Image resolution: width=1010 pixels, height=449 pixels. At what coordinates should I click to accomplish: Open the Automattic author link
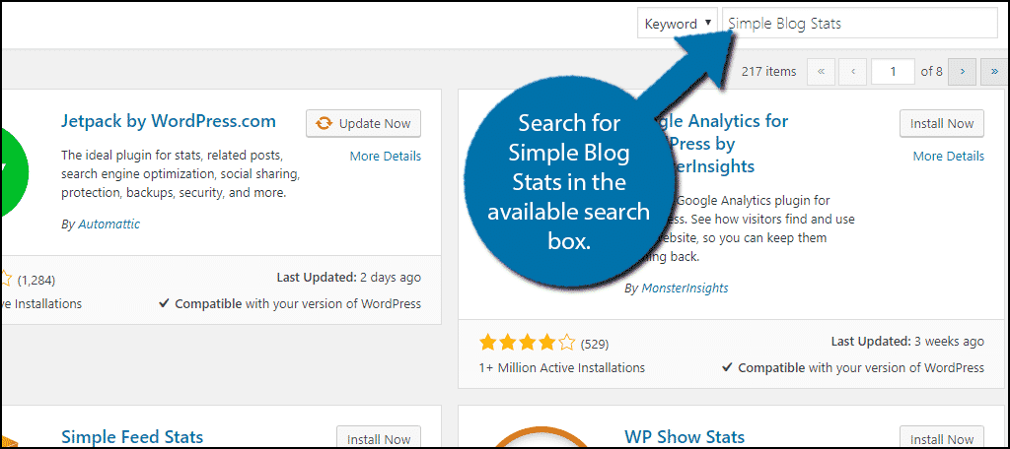pos(108,224)
